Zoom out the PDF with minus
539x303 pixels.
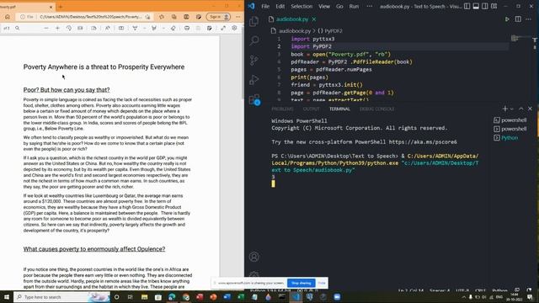[46, 28]
